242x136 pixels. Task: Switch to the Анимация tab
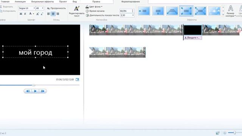point(20,2)
